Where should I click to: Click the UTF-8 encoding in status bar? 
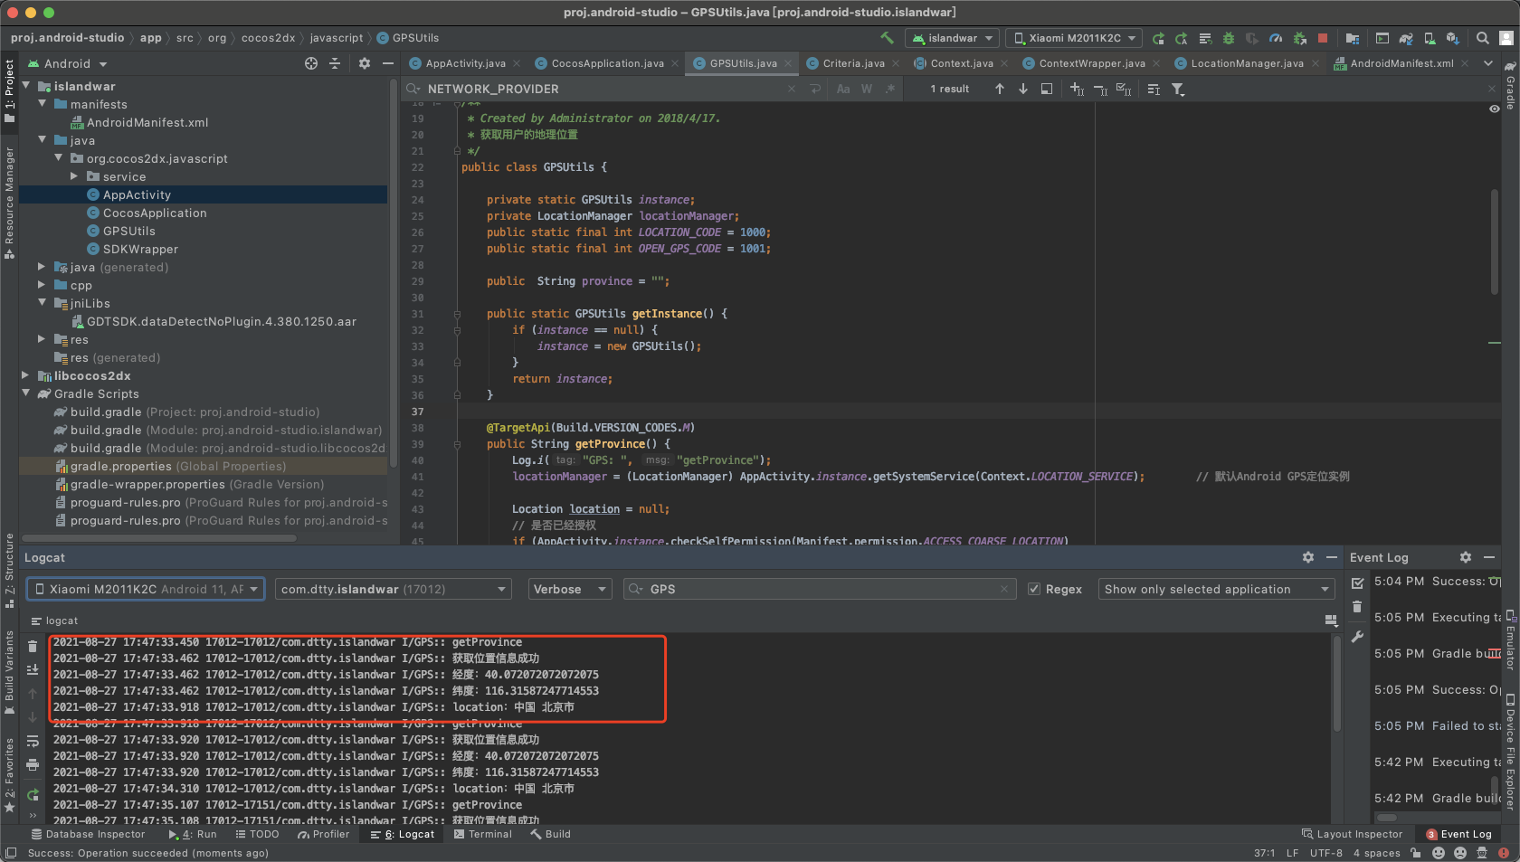[x=1325, y=853]
